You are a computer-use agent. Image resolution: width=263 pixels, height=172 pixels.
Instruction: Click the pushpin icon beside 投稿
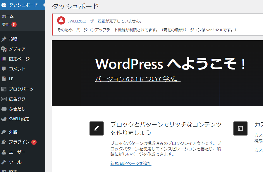point(4,39)
